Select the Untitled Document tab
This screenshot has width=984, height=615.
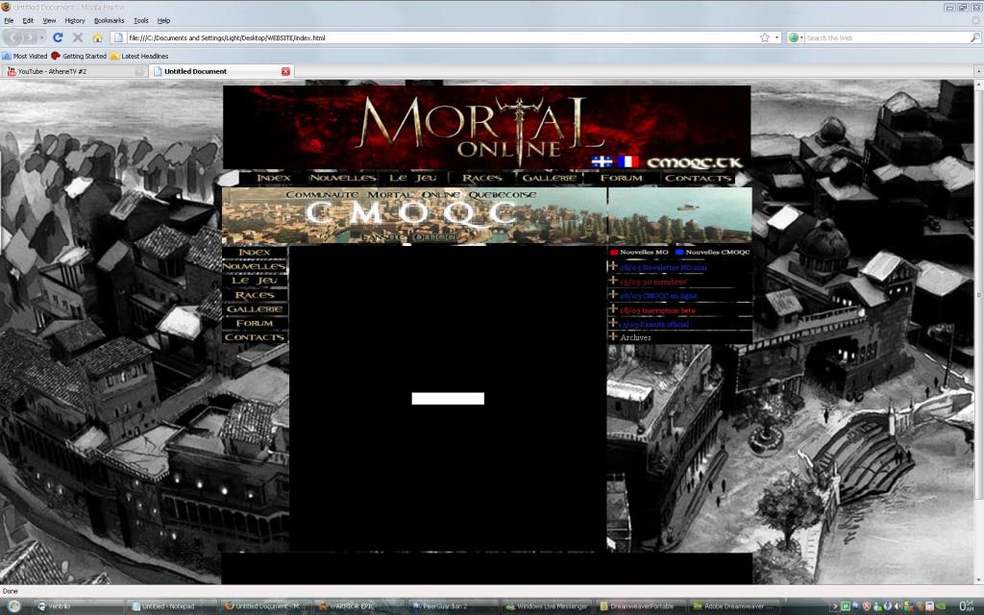tap(221, 71)
